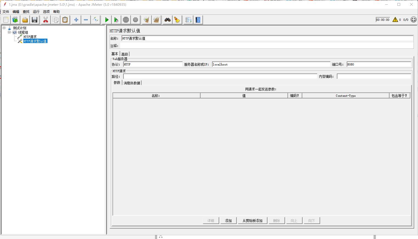Click the 详细 button
Image resolution: width=418 pixels, height=239 pixels.
(211, 221)
